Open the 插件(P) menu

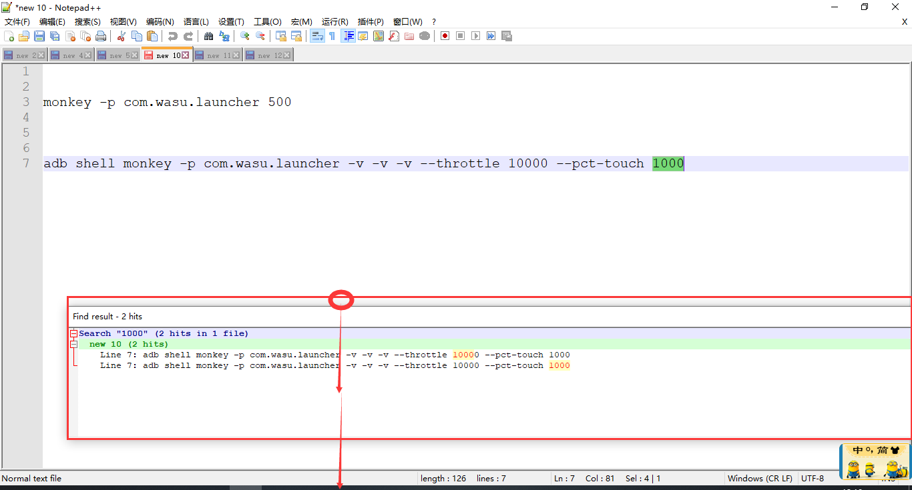[x=370, y=21]
